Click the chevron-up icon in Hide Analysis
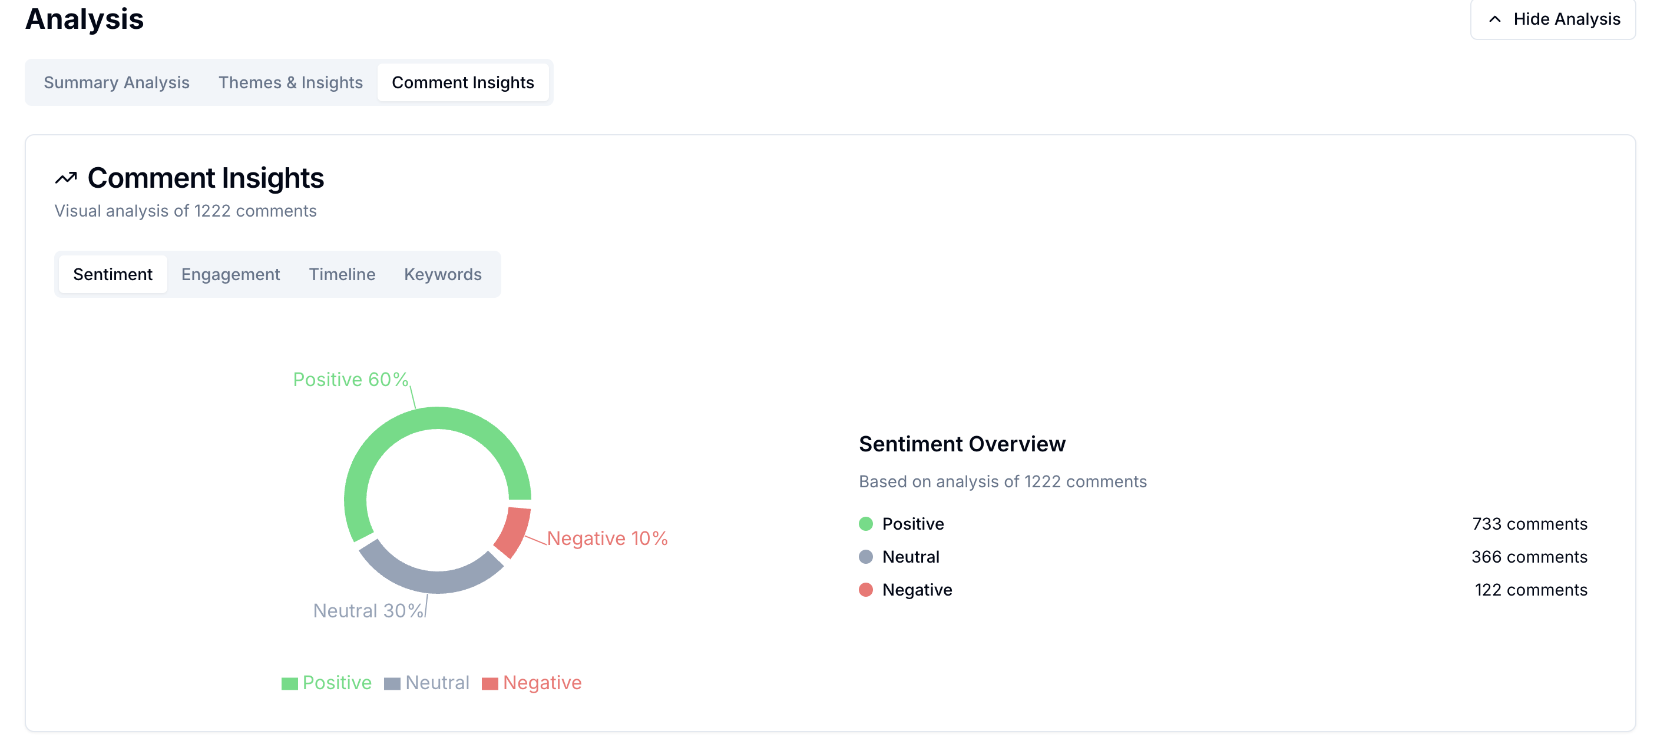The image size is (1667, 738). pos(1494,19)
